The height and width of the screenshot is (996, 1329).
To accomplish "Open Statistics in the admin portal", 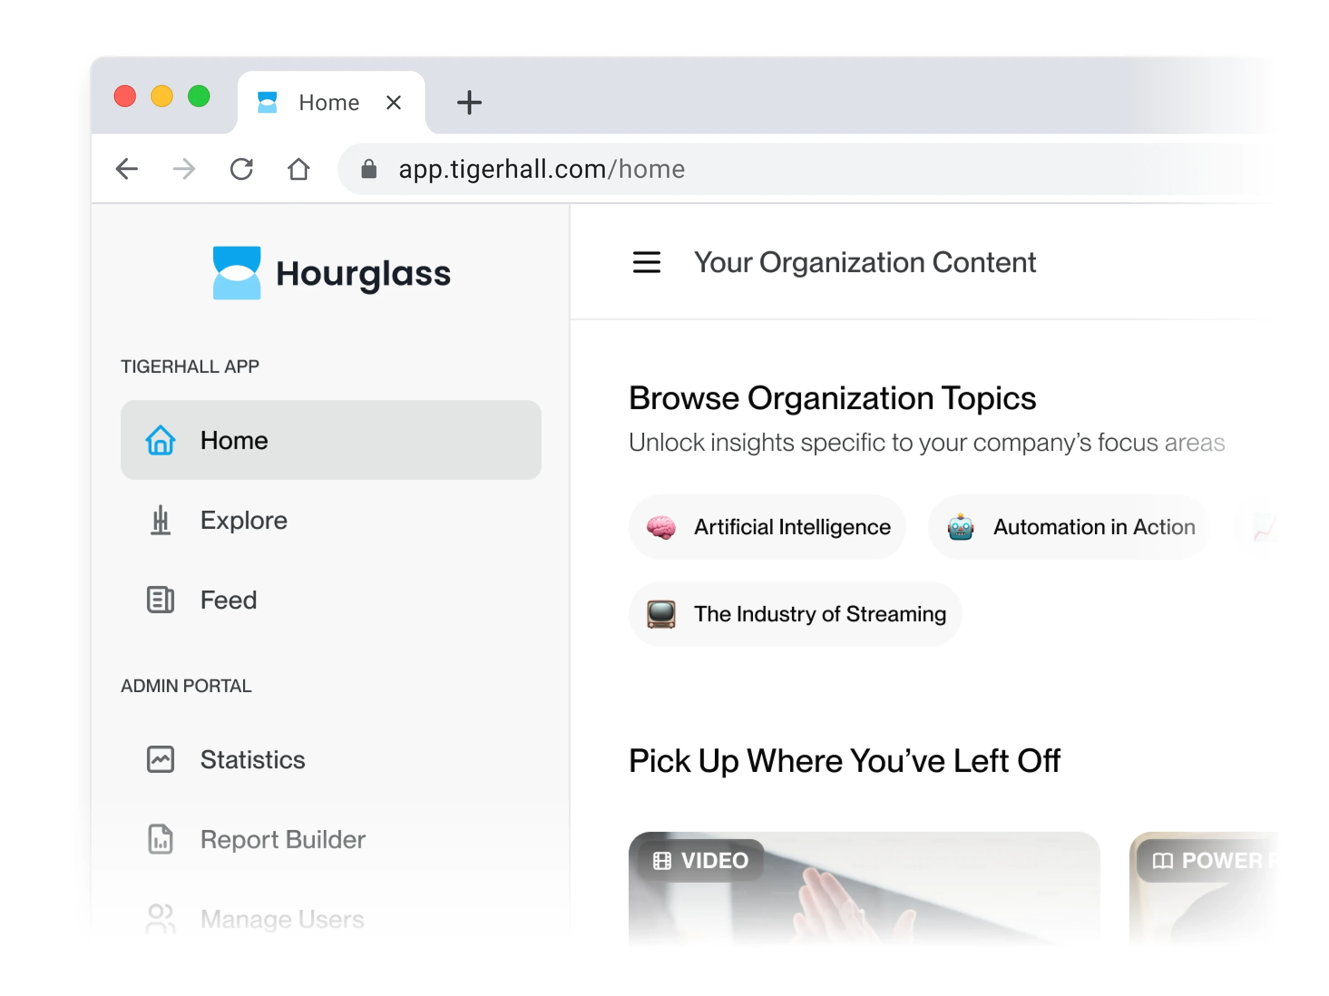I will [331, 759].
